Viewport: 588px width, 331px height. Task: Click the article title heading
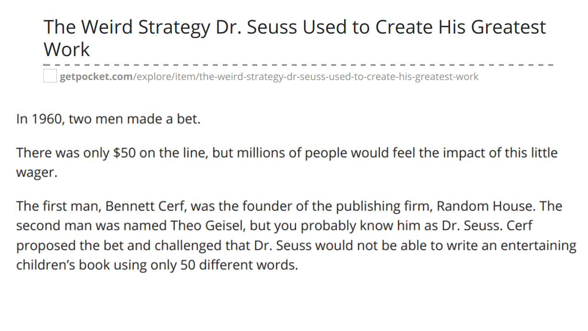tap(294, 38)
